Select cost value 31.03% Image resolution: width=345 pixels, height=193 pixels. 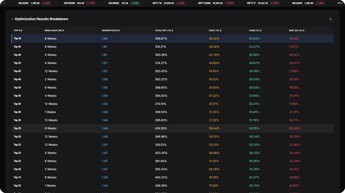pyautogui.click(x=214, y=161)
